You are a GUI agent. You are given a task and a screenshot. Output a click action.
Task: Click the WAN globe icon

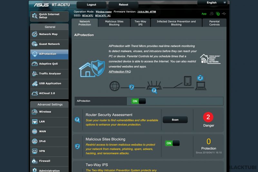pyautogui.click(x=35, y=131)
